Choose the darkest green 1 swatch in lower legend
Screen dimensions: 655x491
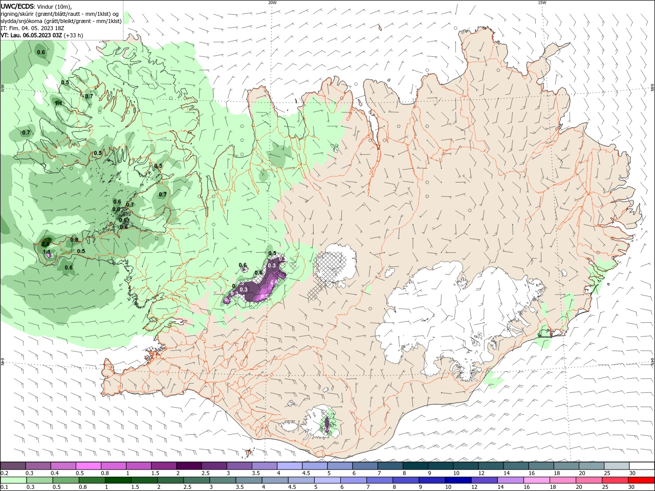click(118, 480)
